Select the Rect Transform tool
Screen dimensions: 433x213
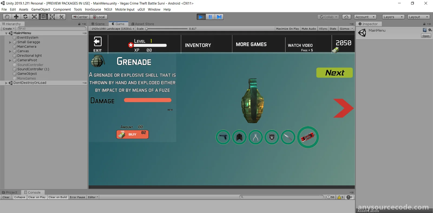43,17
